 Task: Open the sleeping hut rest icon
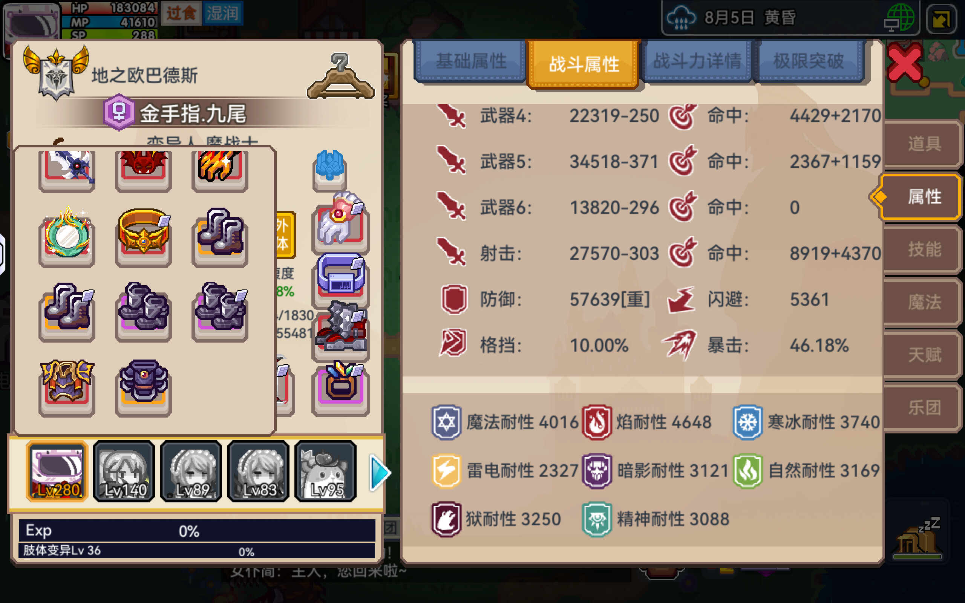[x=917, y=539]
